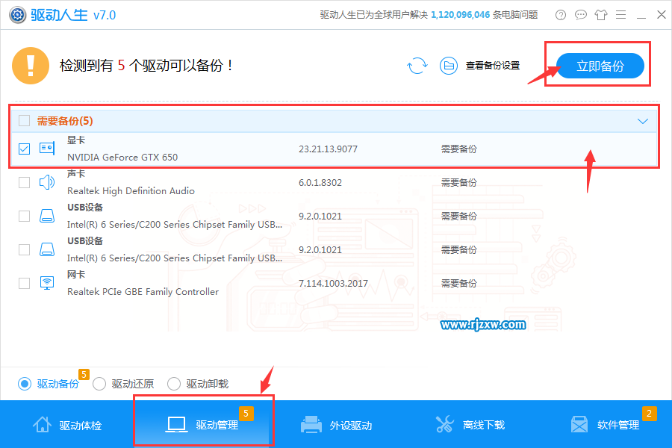Screen dimensions: 672x448
Task: Open the main menu hamburger icon
Action: pyautogui.click(x=621, y=15)
